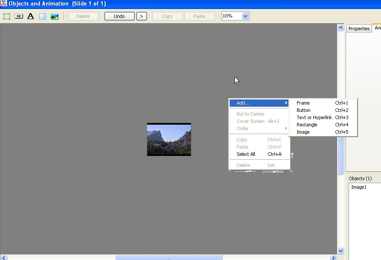Click the Paste toolbar button
The height and width of the screenshot is (260, 381).
pos(199,16)
